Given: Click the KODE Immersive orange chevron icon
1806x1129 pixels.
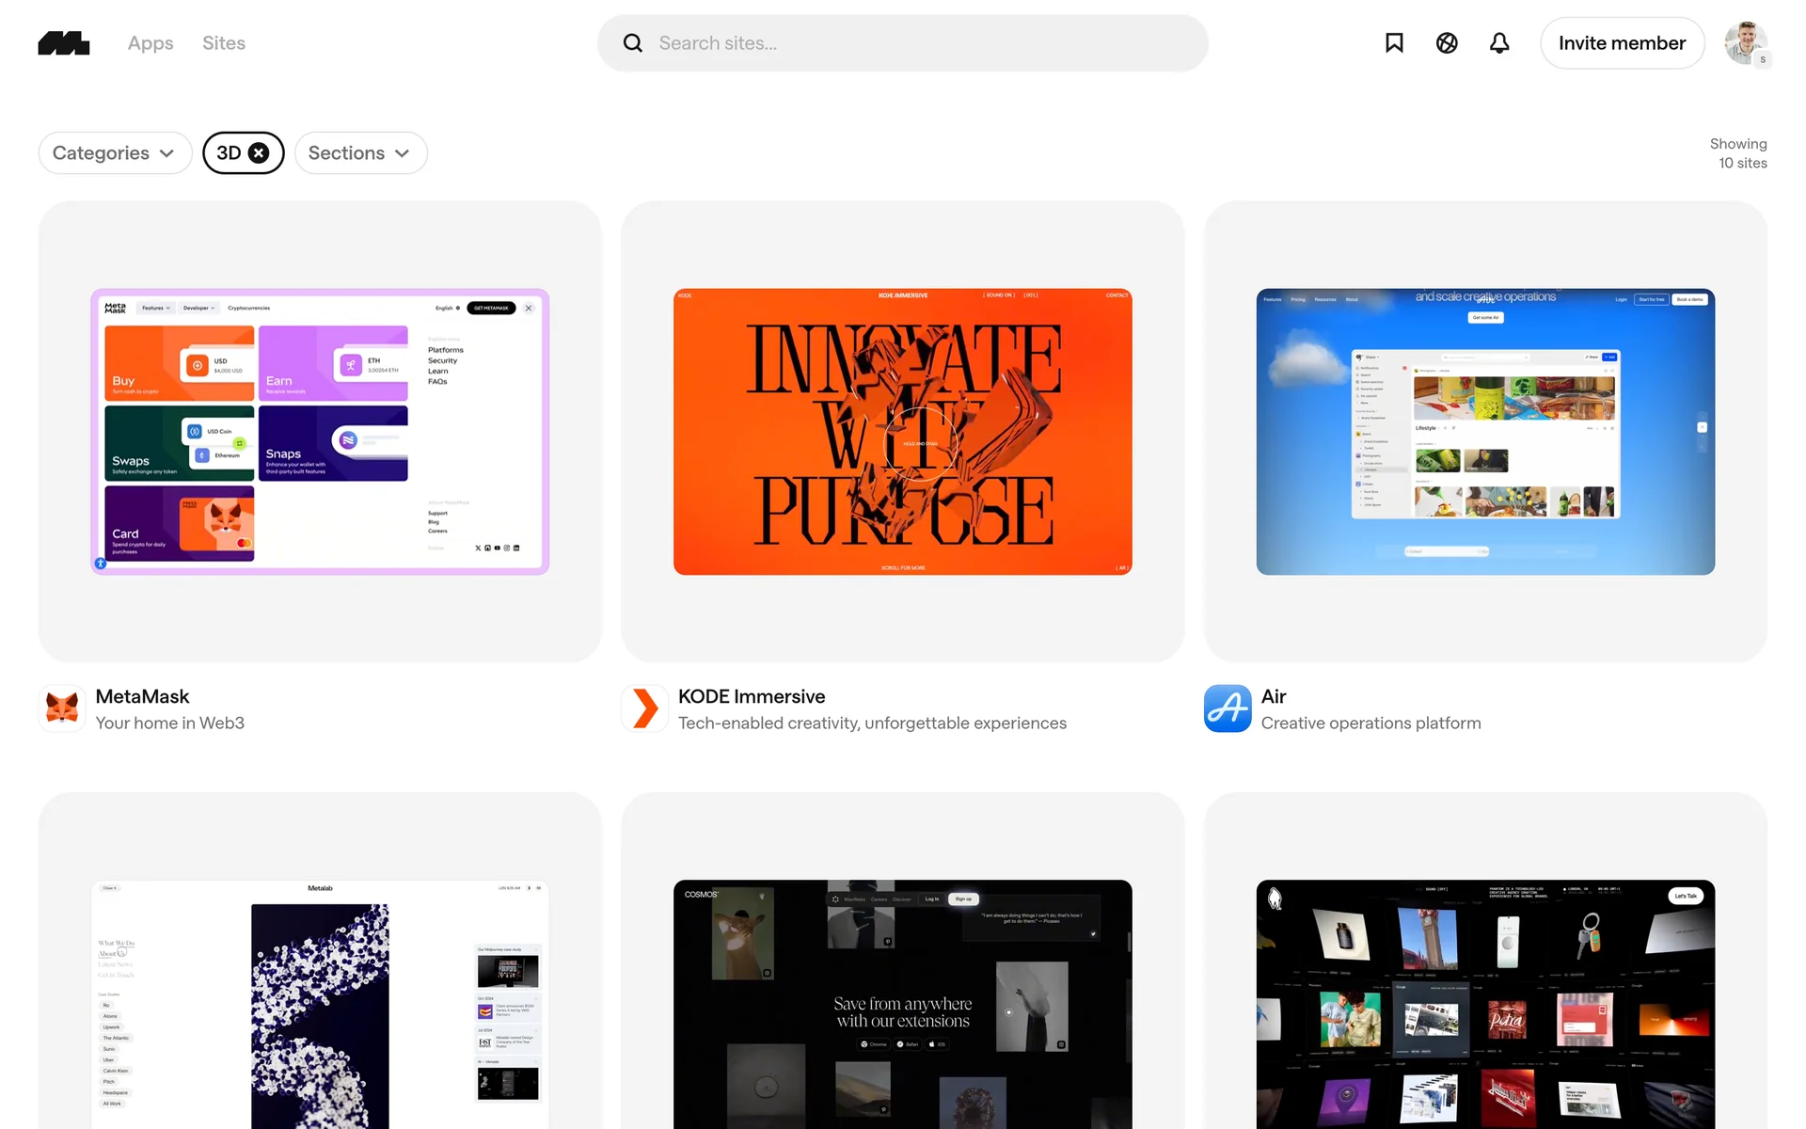Looking at the screenshot, I should coord(645,708).
